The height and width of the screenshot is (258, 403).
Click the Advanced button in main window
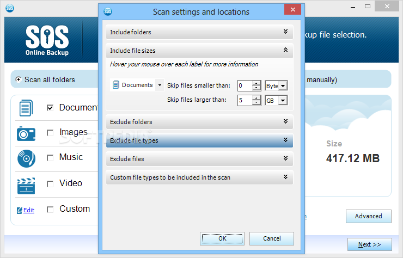click(x=368, y=216)
